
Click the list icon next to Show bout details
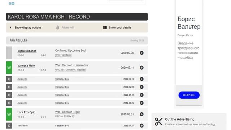click(105, 27)
